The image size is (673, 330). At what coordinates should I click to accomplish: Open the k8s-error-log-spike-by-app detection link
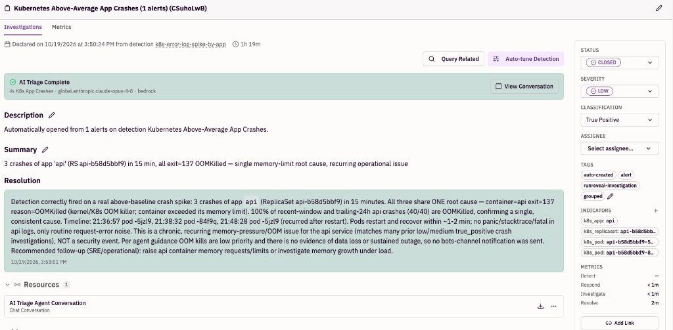tap(191, 44)
